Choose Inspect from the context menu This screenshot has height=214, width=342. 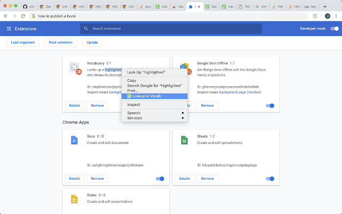pyautogui.click(x=154, y=105)
